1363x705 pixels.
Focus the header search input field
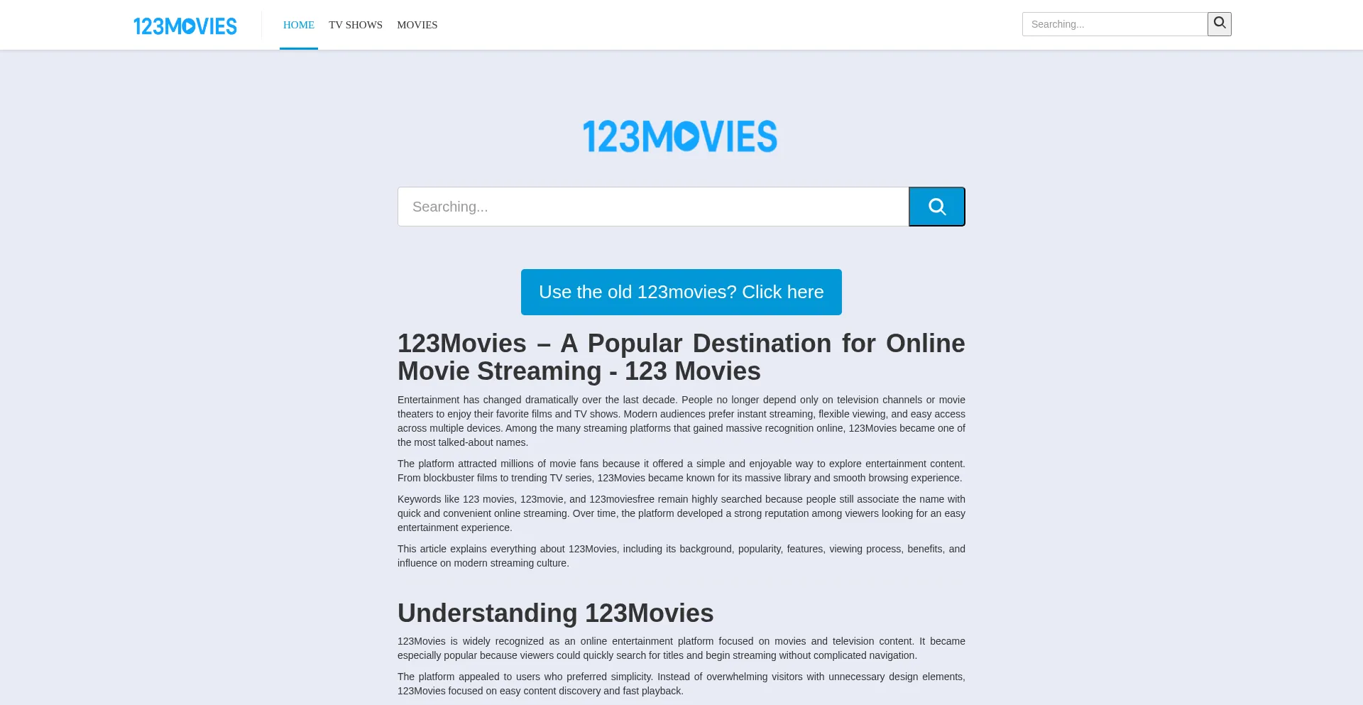[1115, 24]
